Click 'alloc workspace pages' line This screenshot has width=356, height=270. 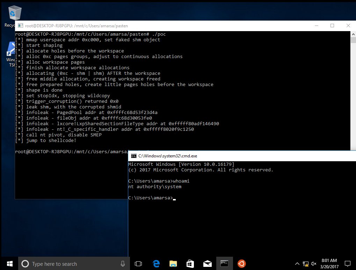point(50,62)
